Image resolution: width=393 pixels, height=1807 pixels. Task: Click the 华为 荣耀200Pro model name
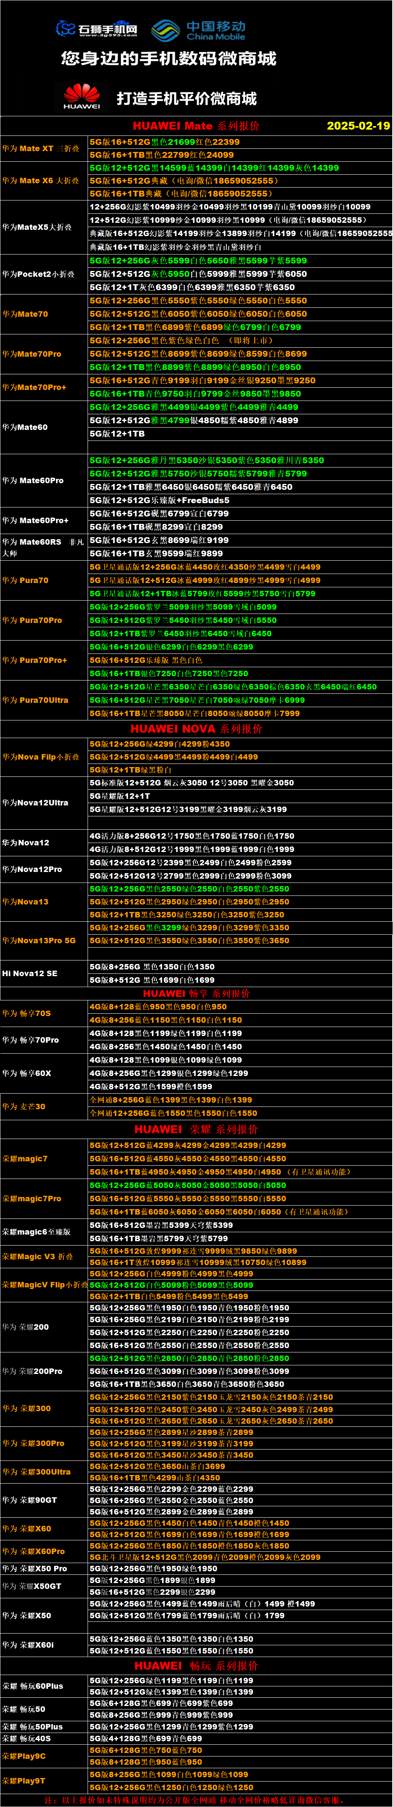tap(32, 1371)
